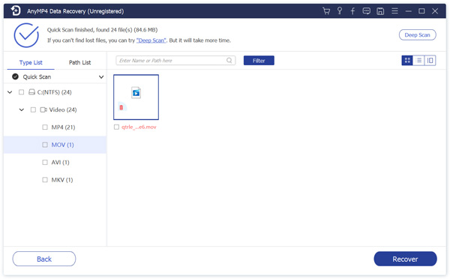Screen dimensions: 450x279
Task: Select the qtrle mov file thumbnail
Action: [x=136, y=97]
